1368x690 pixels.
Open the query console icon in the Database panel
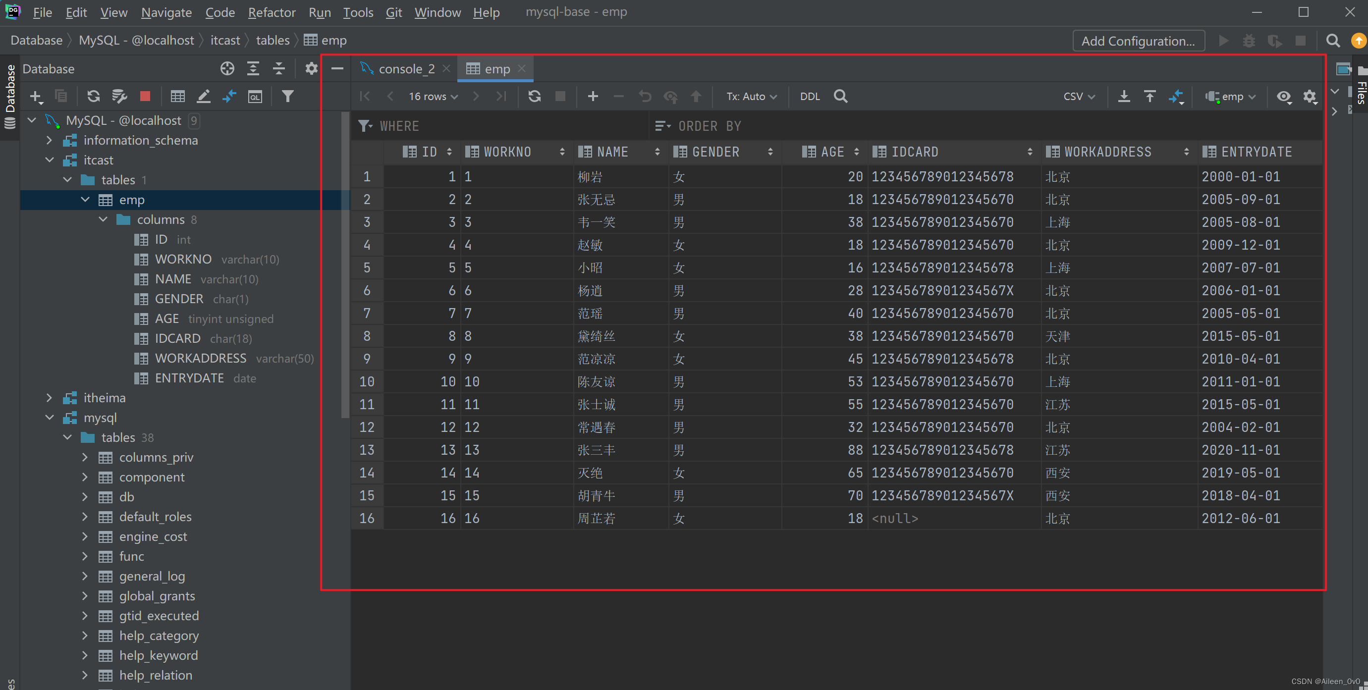pos(255,97)
